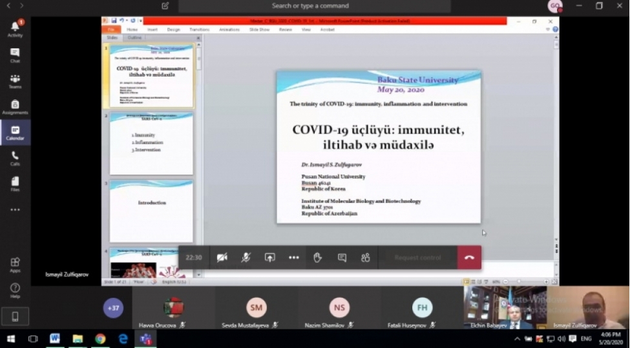Show more apps ellipsis in sidebar

tap(15, 209)
